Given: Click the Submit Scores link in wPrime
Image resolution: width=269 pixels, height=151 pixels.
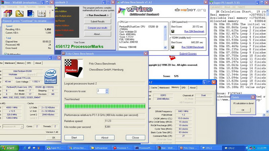Looking at the screenshot, I should (x=188, y=54).
